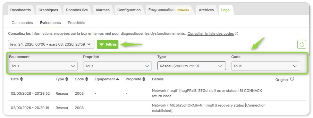313x118 pixels.
Task: Open the Configuration tab
Action: (x=129, y=10)
